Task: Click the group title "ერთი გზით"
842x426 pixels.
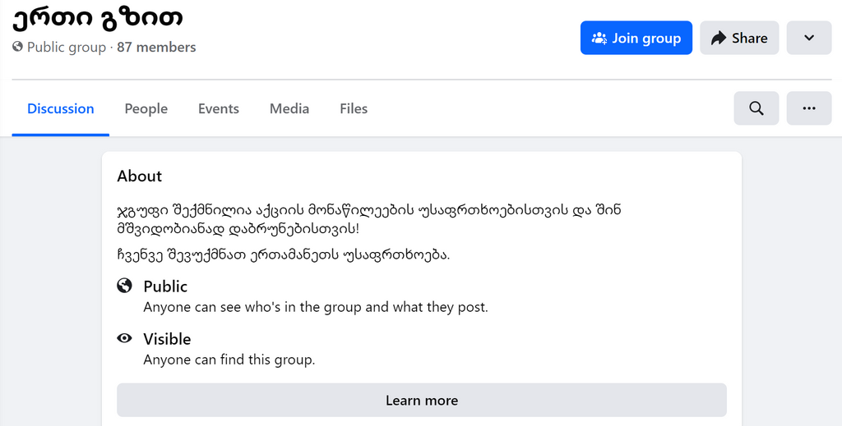Action: (97, 16)
